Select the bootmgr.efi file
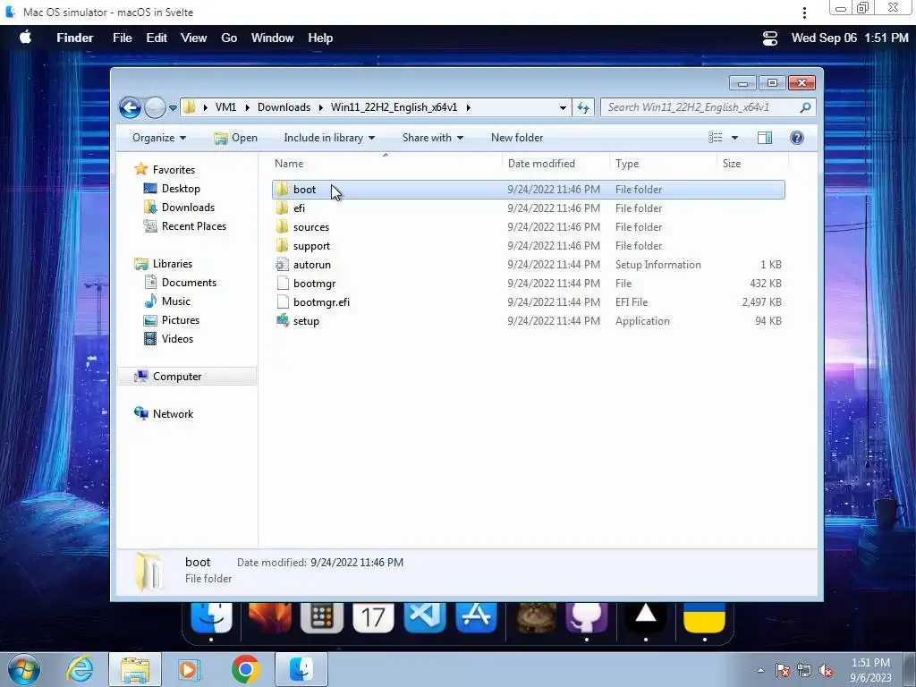Screen dimensions: 916x687 (528, 302)
